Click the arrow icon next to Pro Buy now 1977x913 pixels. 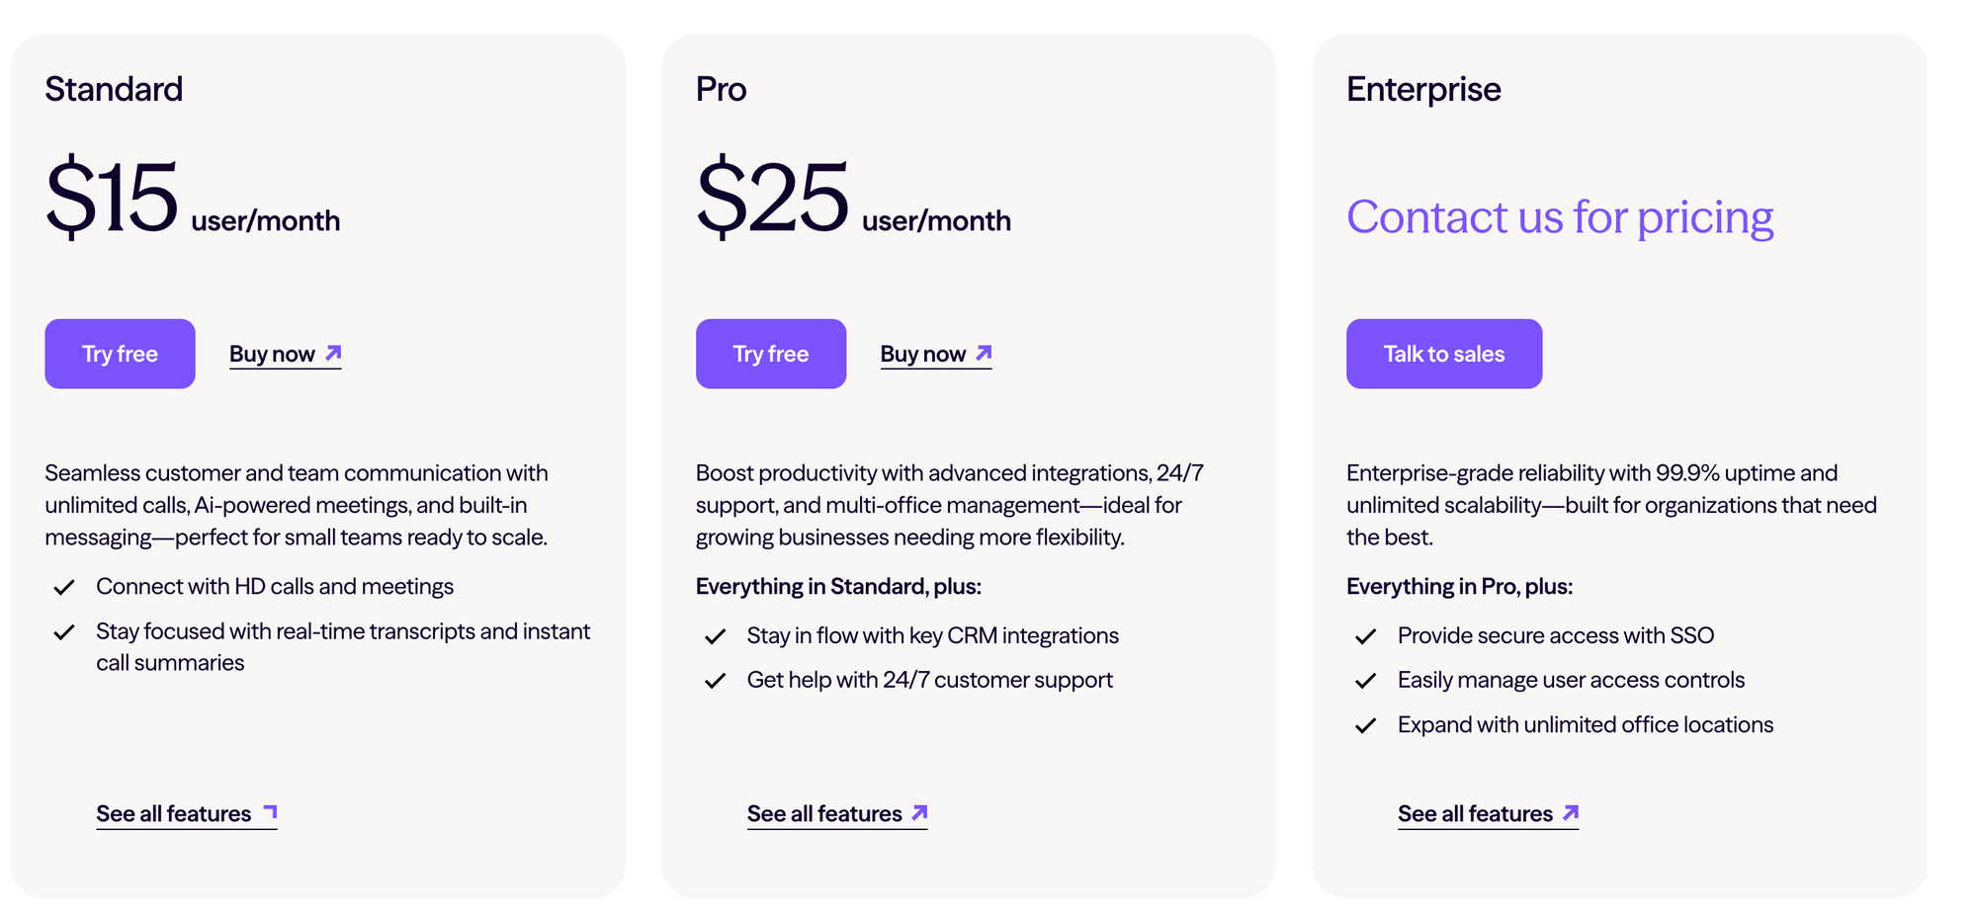[x=984, y=353]
